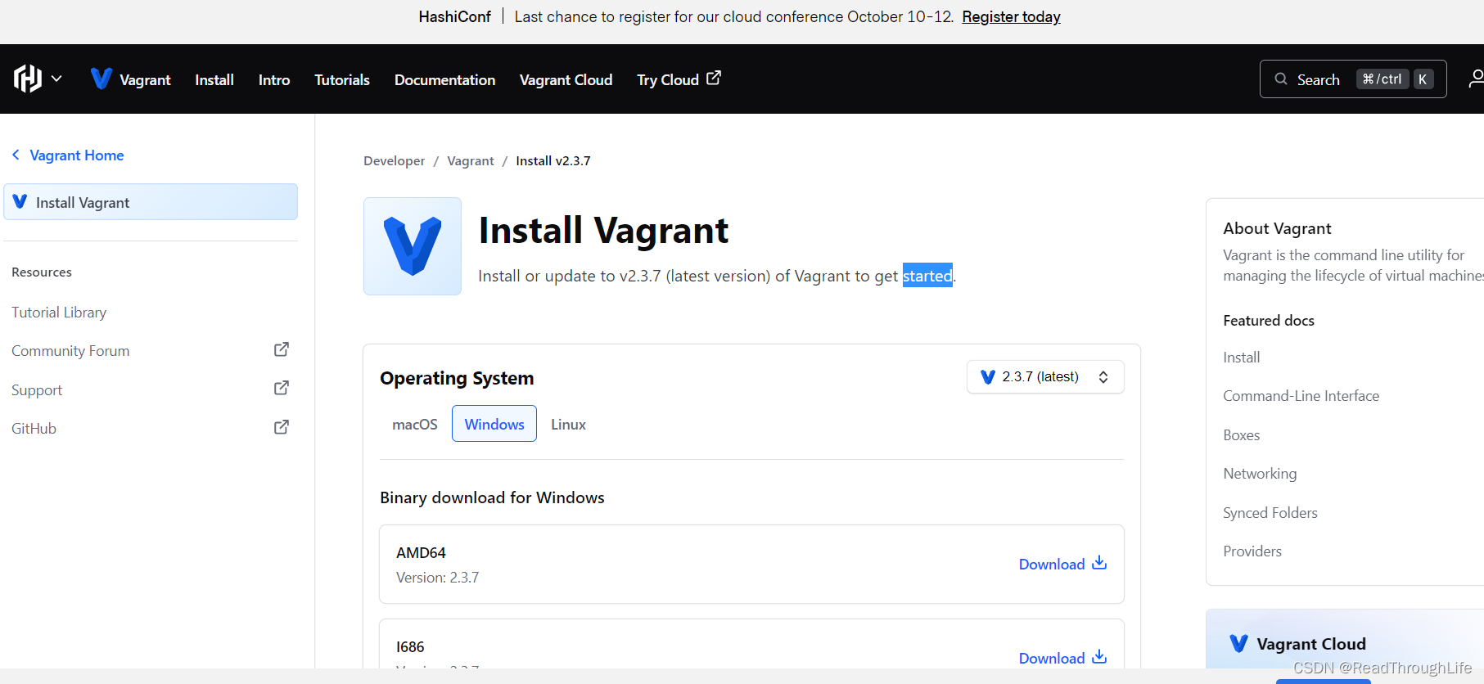The image size is (1484, 684).
Task: Open the Support link
Action: coord(37,390)
